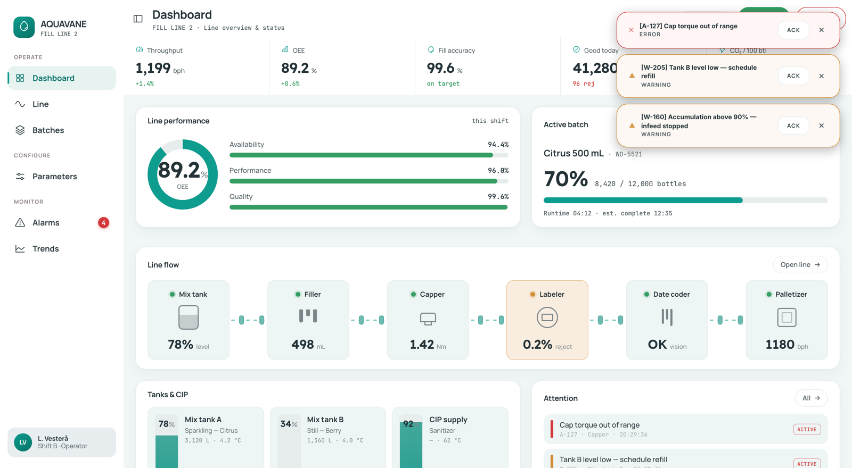Open the Mix tank A card
The width and height of the screenshot is (852, 468).
click(206, 438)
